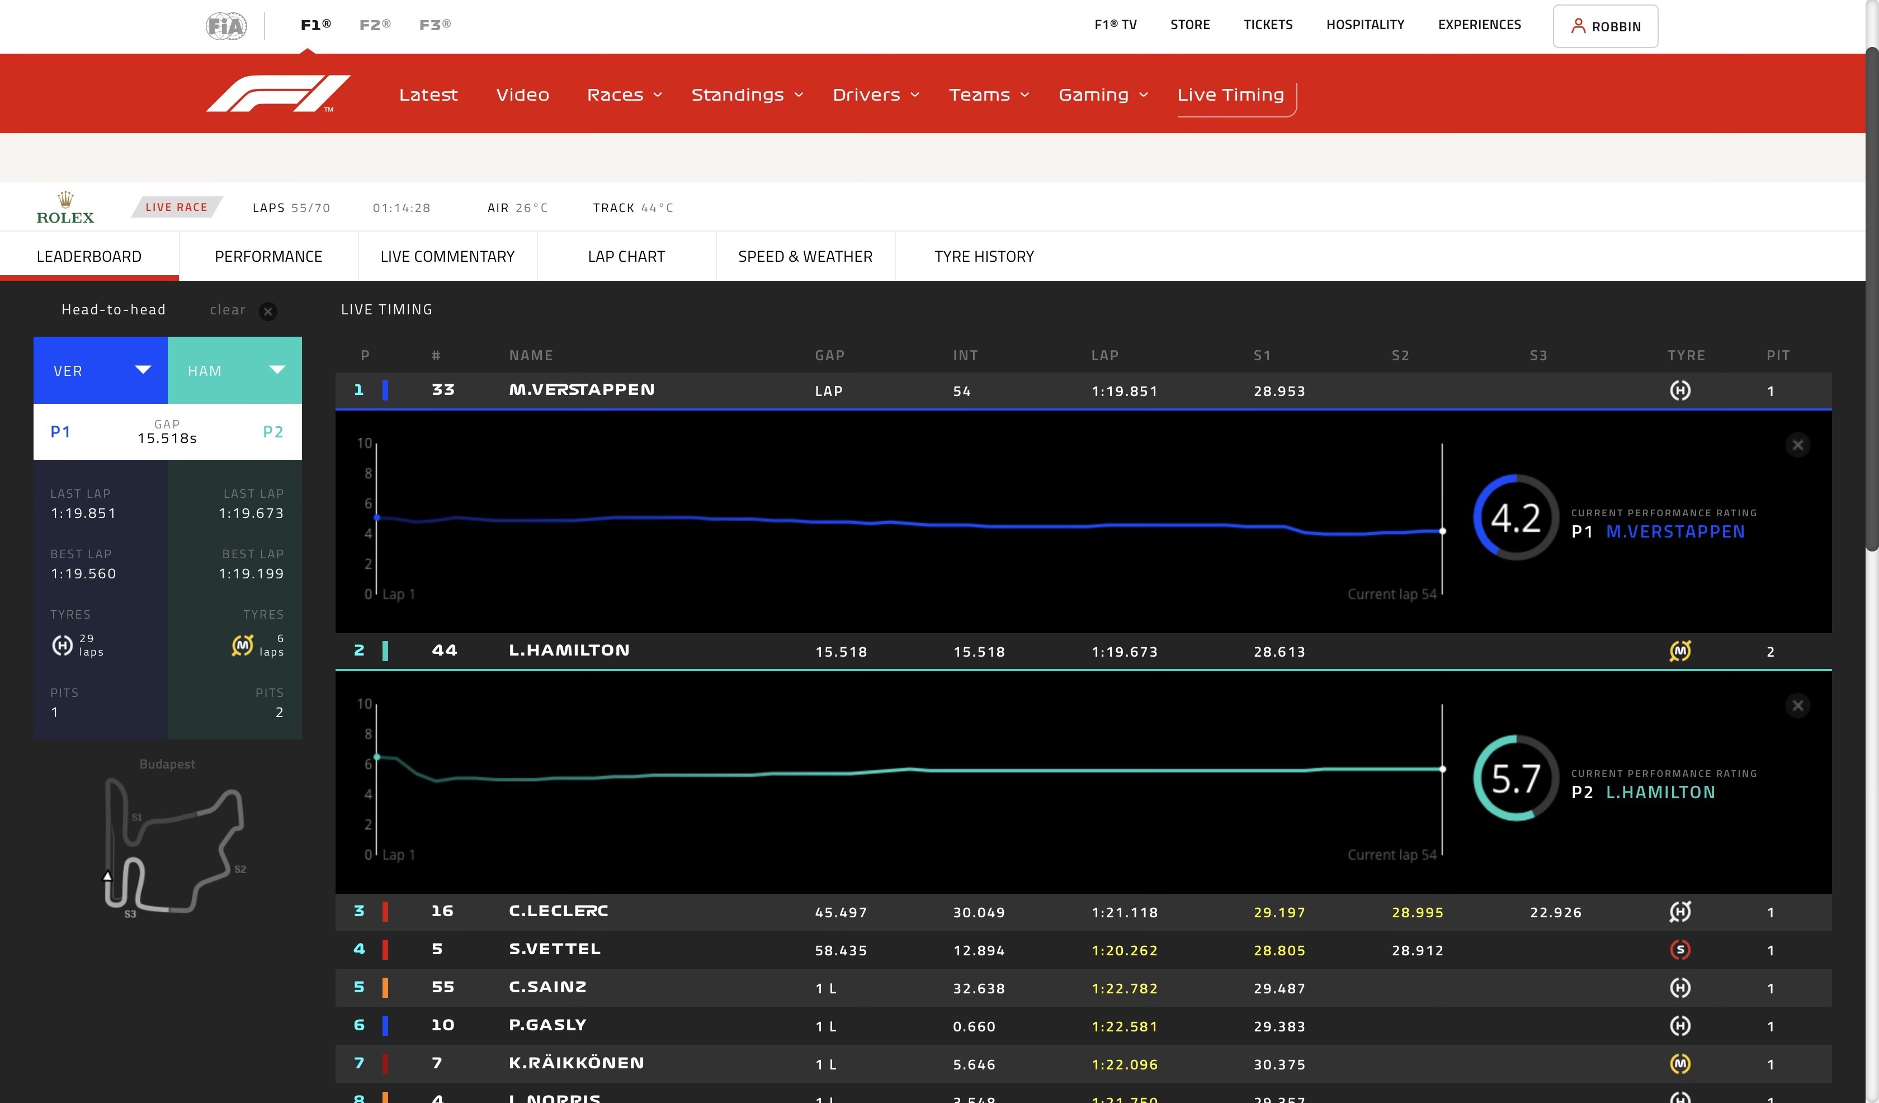Click Räikkönen's medium tyre icon

coord(1680,1063)
